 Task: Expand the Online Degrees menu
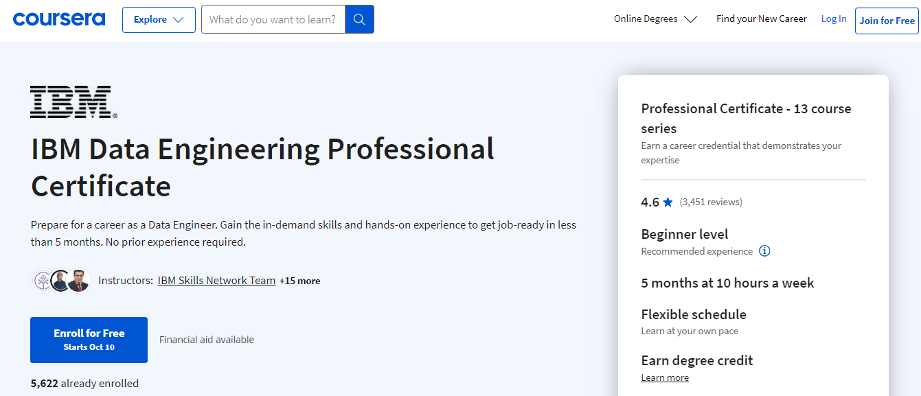click(x=646, y=19)
